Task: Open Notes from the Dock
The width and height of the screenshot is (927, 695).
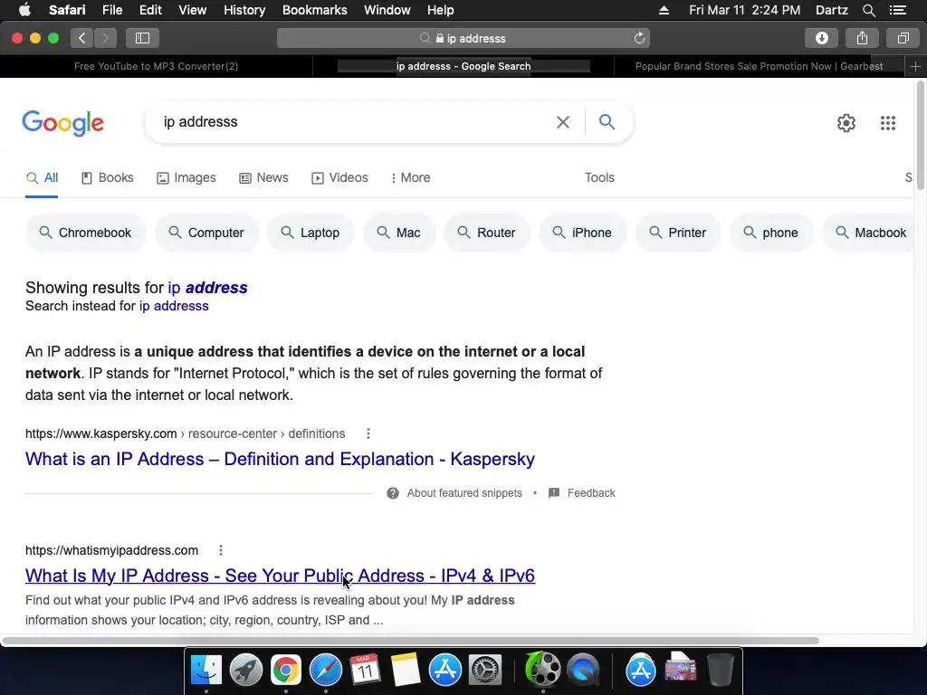Action: point(405,670)
